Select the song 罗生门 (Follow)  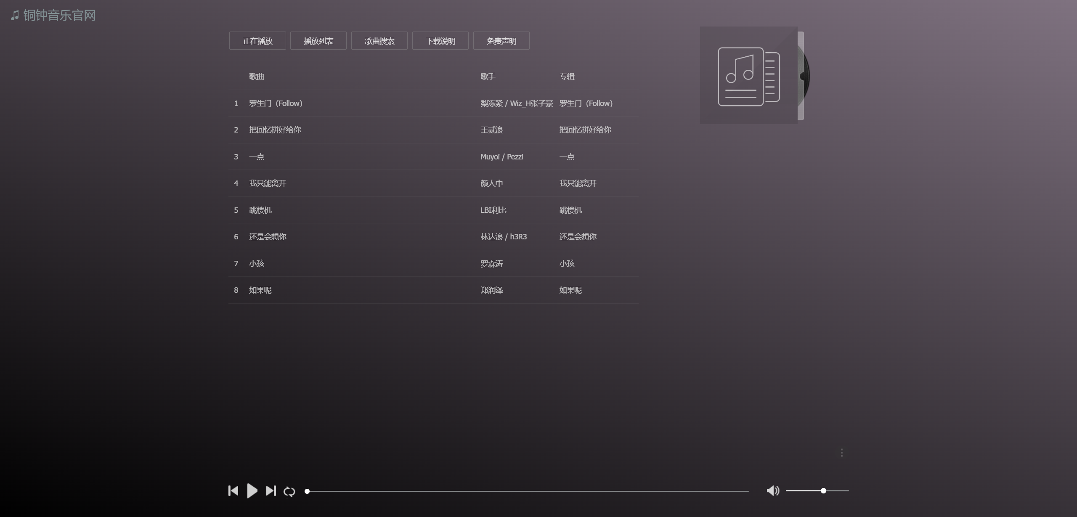(x=276, y=103)
